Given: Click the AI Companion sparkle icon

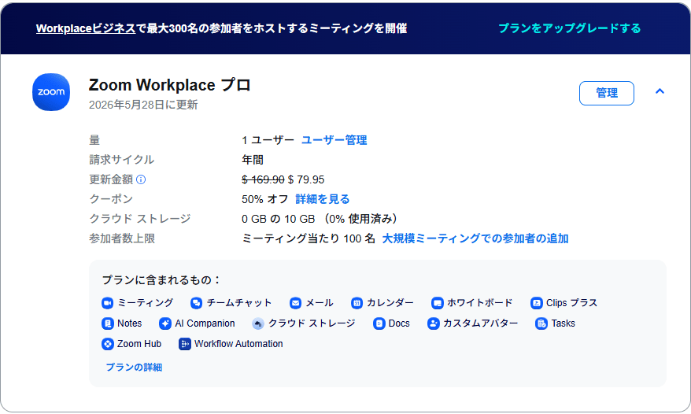Looking at the screenshot, I should coord(165,323).
